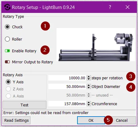This screenshot has height=127, width=138.
Task: Click the 'Rotary Type' group label
Action: pos(13,17)
